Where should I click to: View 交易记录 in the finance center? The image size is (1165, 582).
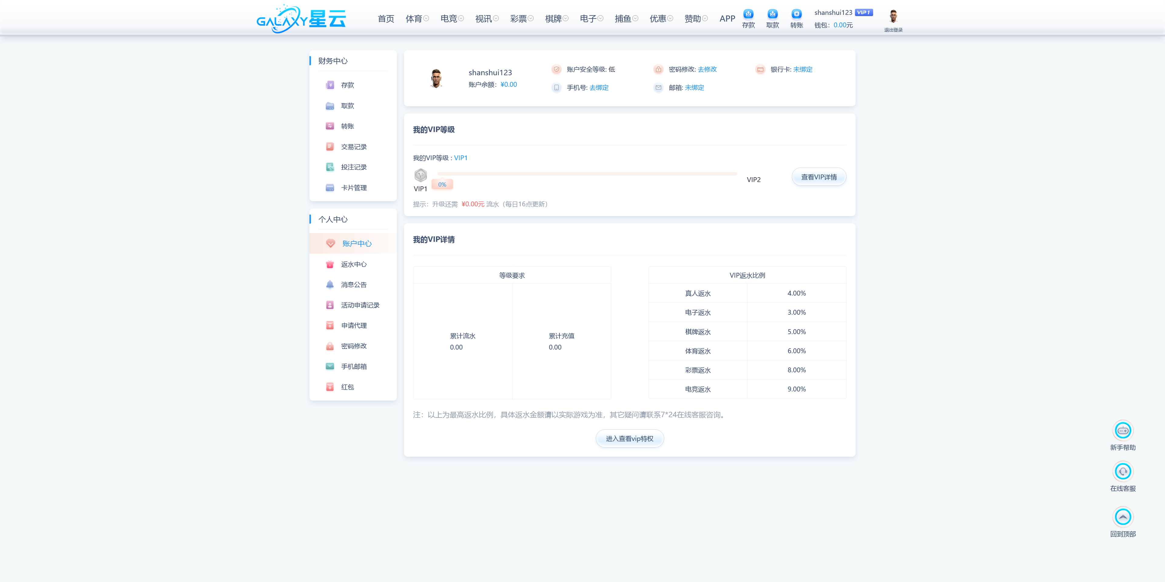pos(354,147)
